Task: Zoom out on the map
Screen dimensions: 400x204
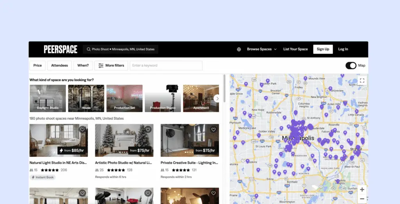Action: [362, 199]
